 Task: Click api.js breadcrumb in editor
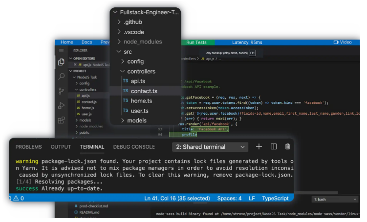coord(210,59)
